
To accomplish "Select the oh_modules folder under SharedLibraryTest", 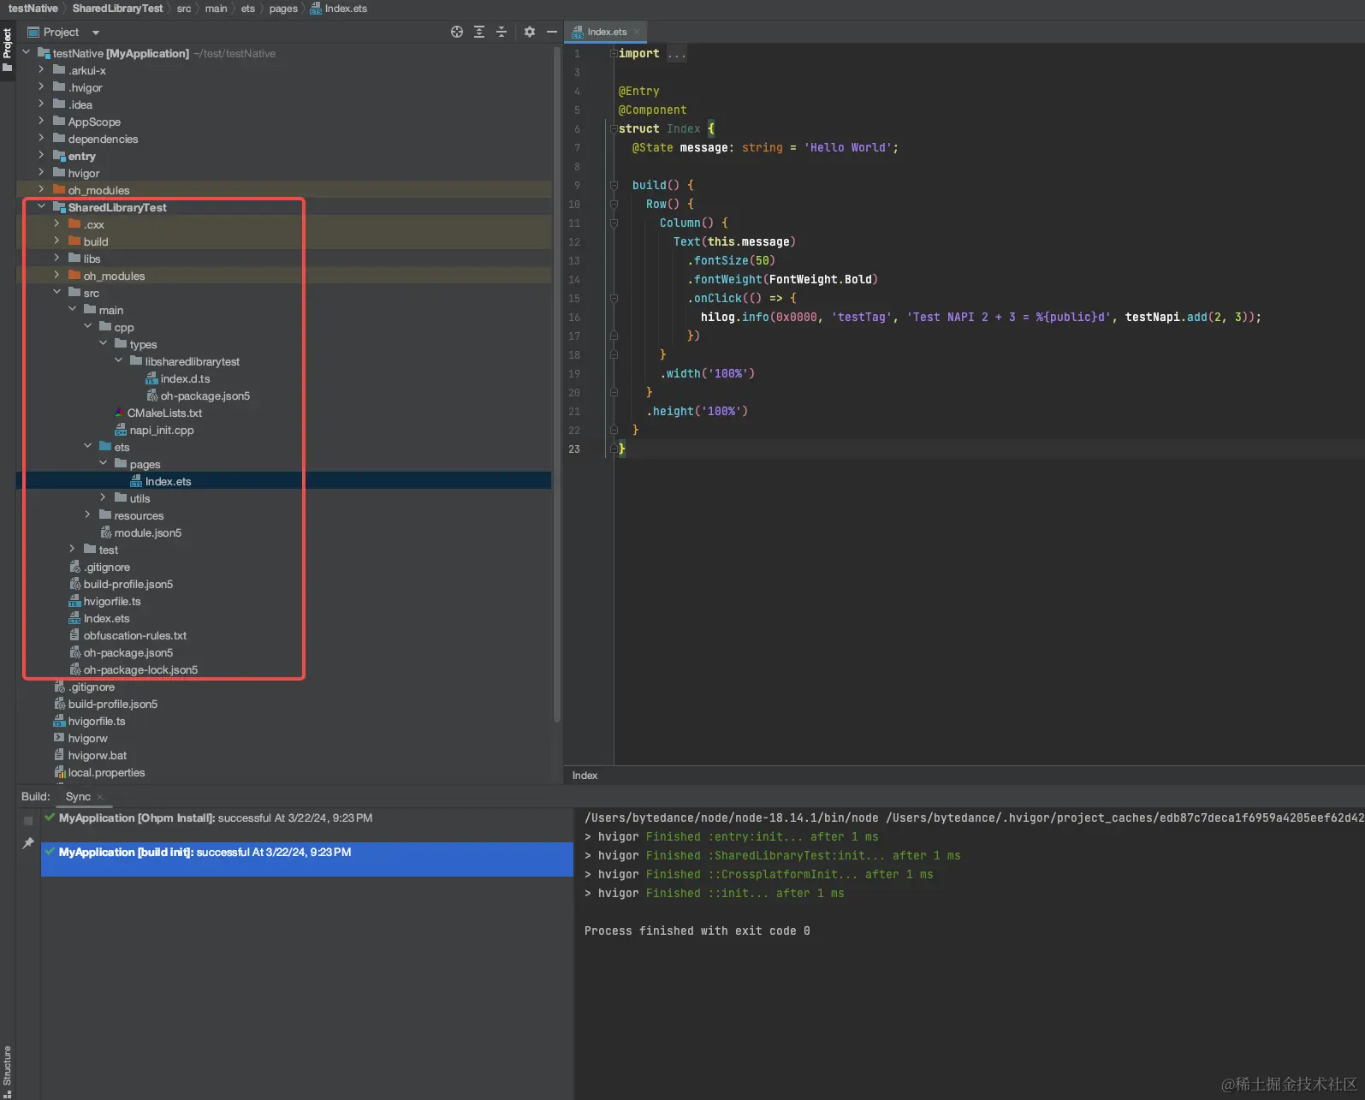I will [x=114, y=276].
